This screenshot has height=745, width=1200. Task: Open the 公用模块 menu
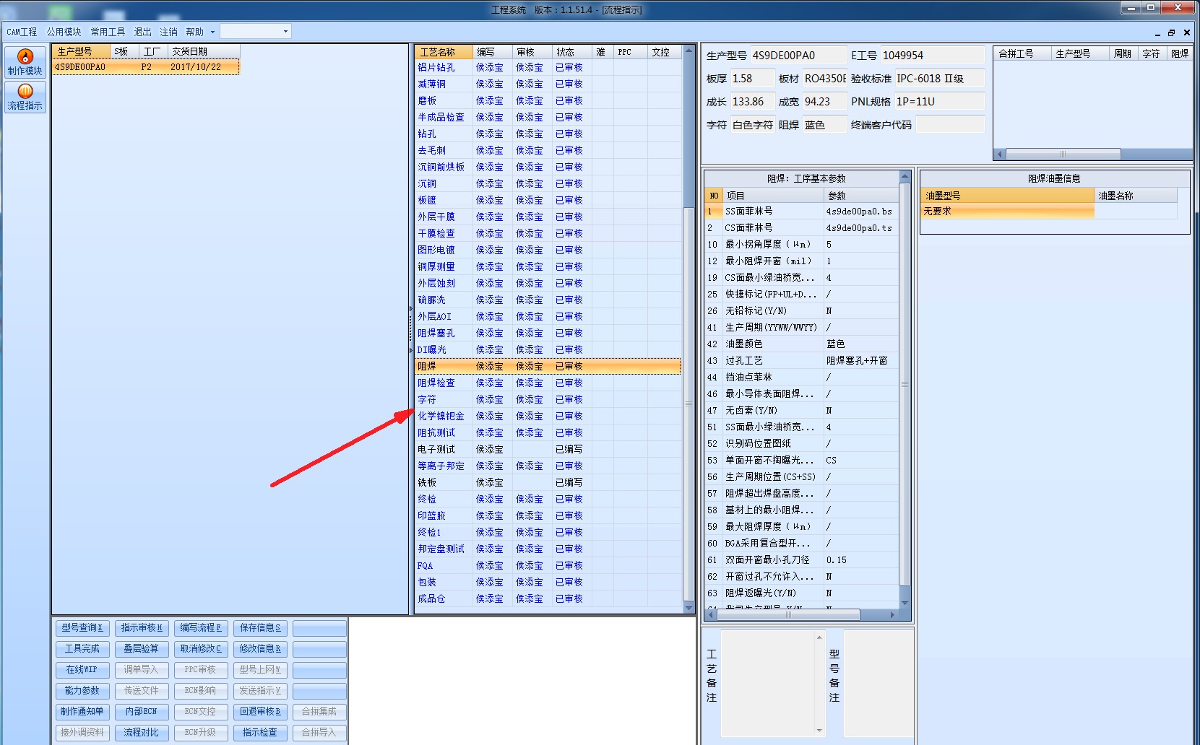pos(64,32)
